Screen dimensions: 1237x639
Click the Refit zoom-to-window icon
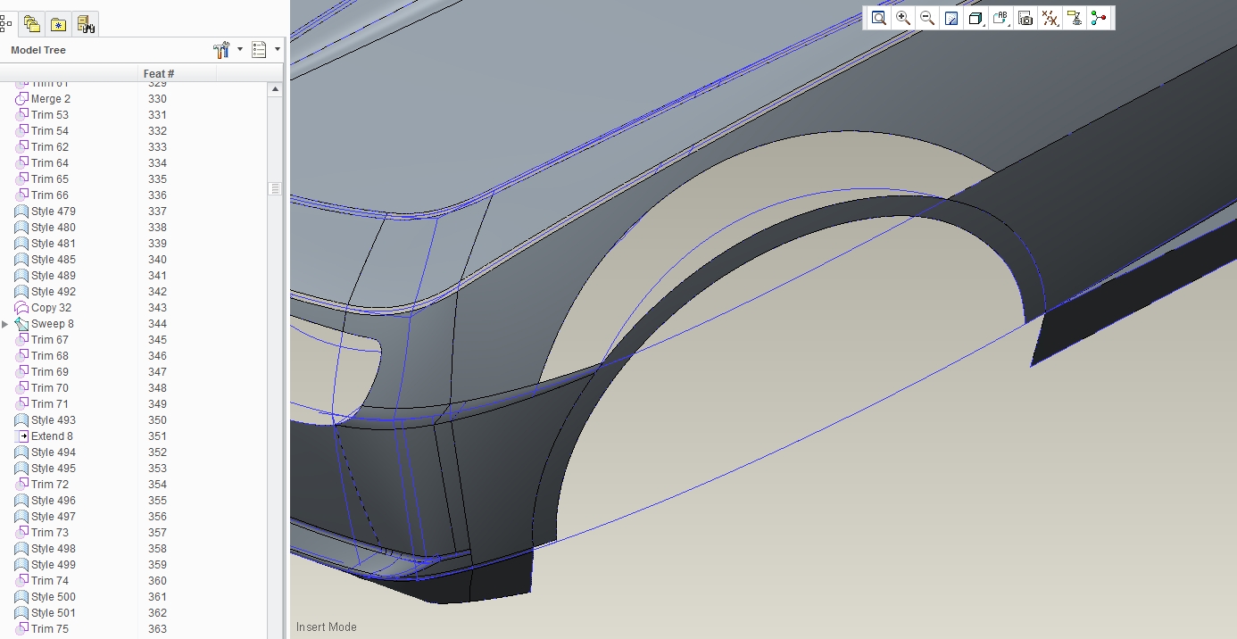click(x=879, y=18)
